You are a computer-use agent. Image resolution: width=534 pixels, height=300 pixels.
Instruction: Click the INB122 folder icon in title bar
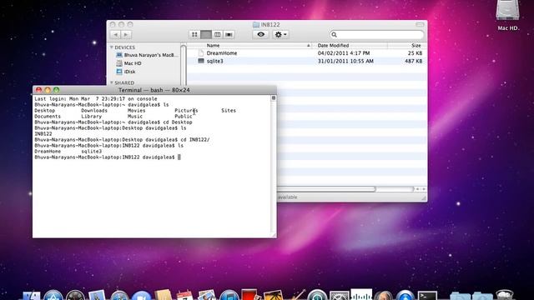pyautogui.click(x=256, y=24)
